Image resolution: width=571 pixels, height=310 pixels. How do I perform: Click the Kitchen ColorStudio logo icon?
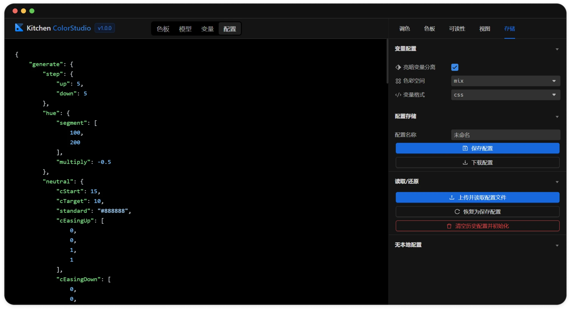click(x=19, y=28)
